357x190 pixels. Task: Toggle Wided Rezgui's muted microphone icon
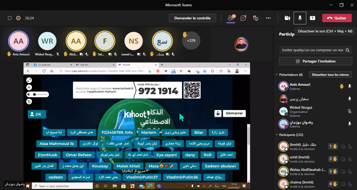pyautogui.click(x=350, y=111)
